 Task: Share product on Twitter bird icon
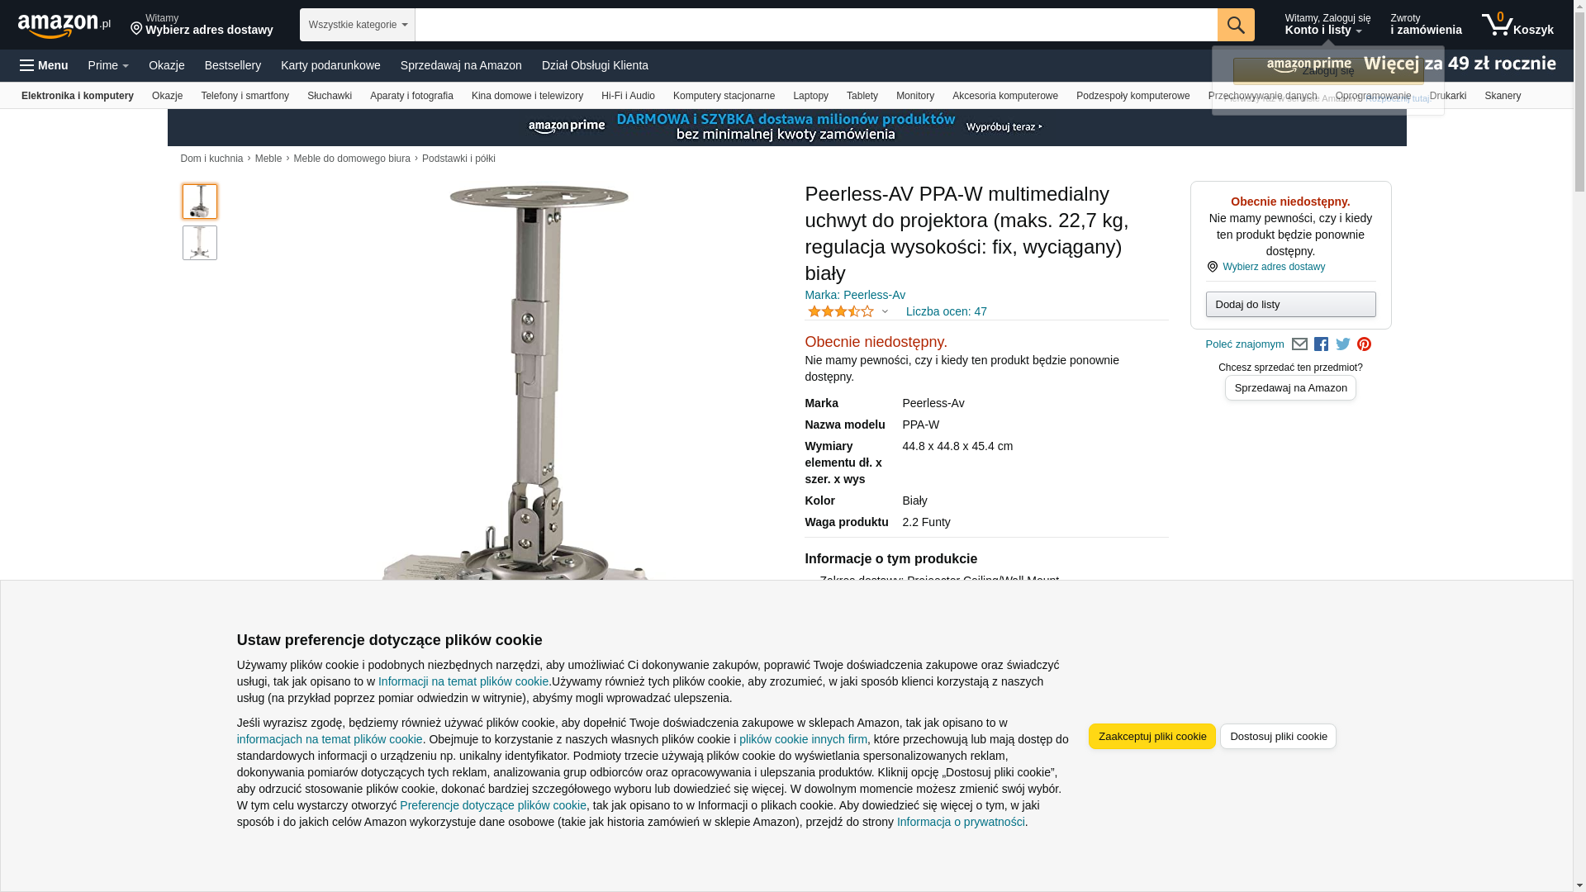point(1343,344)
